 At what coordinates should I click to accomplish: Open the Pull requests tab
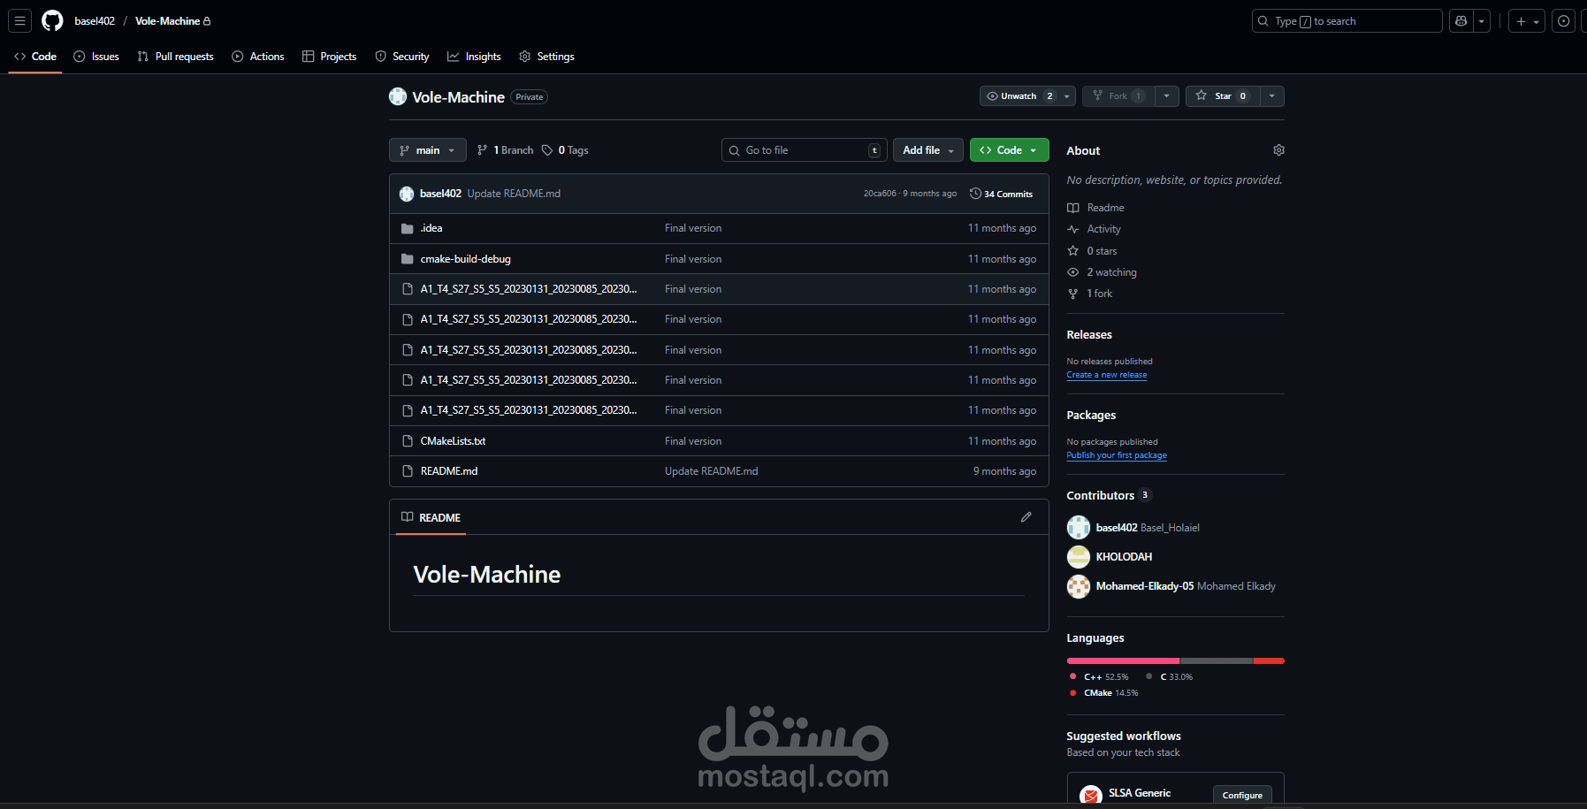tap(176, 56)
